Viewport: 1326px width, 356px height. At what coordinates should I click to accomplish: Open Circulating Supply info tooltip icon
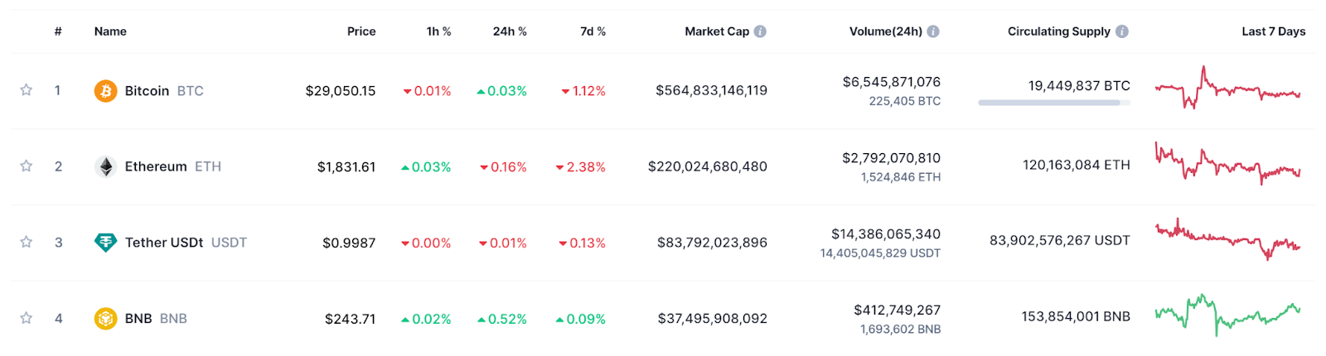tap(1121, 31)
